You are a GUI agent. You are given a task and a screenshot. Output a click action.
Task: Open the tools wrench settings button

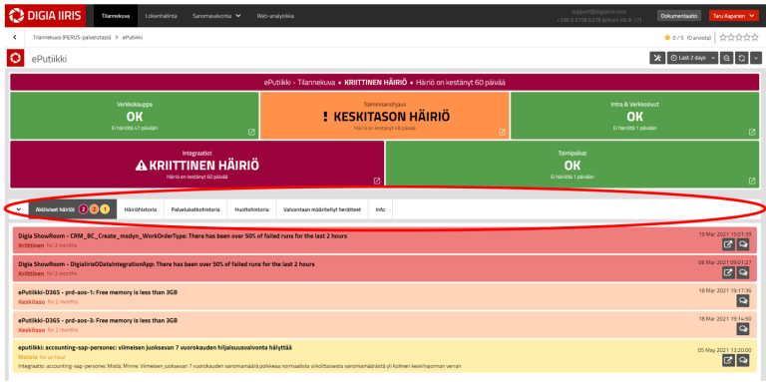[657, 58]
